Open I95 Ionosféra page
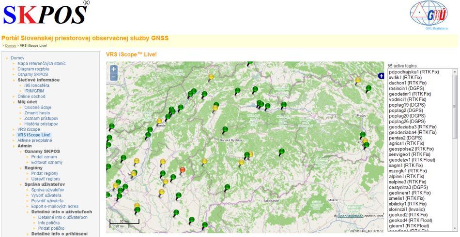The height and width of the screenshot is (237, 460). click(37, 85)
